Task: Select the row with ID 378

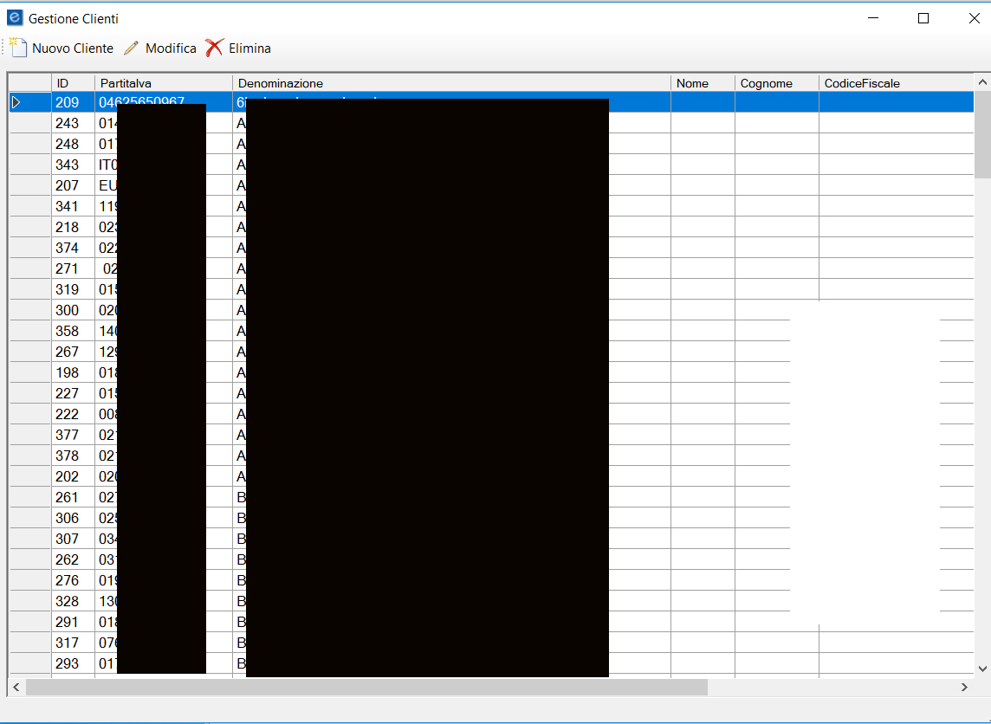Action: [492, 456]
